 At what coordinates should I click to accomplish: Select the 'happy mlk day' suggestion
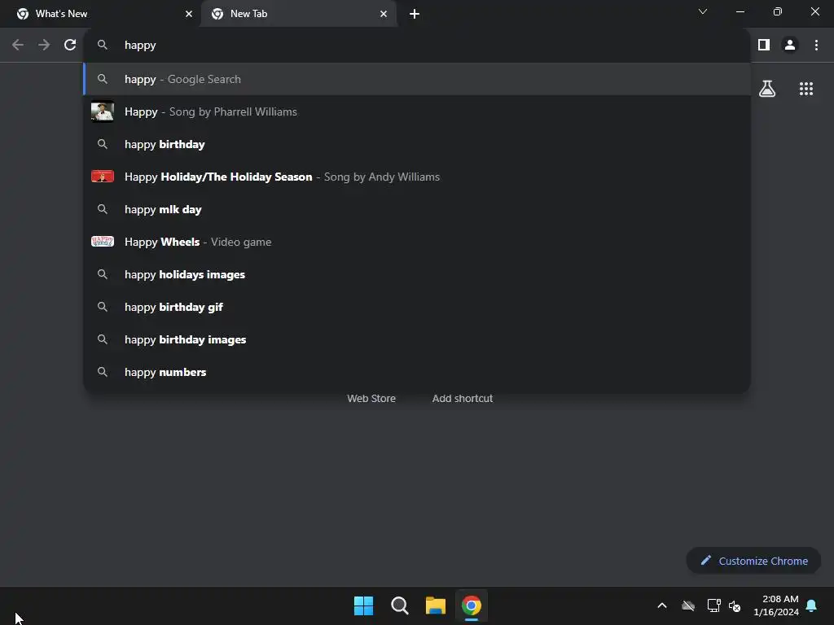pos(416,209)
